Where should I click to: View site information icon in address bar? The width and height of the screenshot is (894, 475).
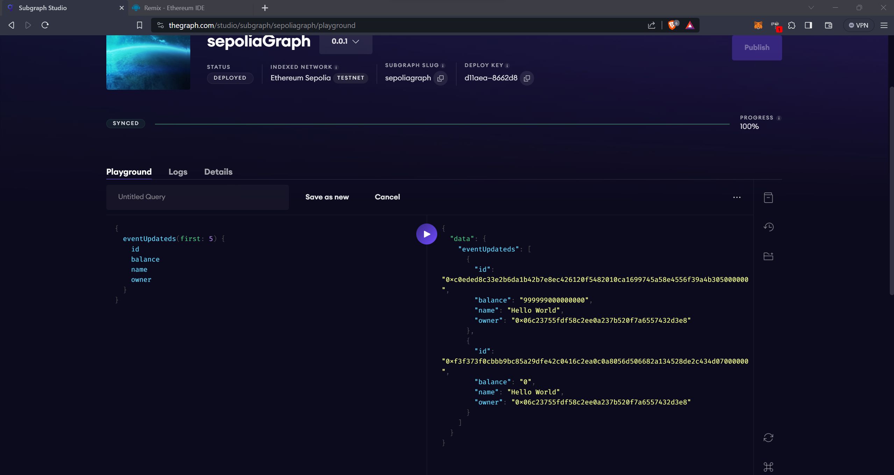click(x=160, y=25)
